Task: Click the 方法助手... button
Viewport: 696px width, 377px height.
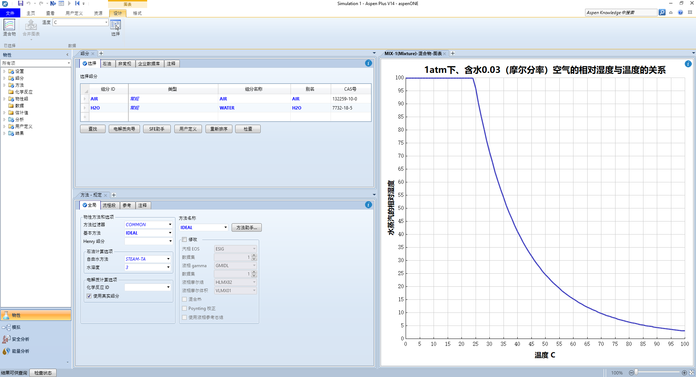Action: (x=246, y=227)
